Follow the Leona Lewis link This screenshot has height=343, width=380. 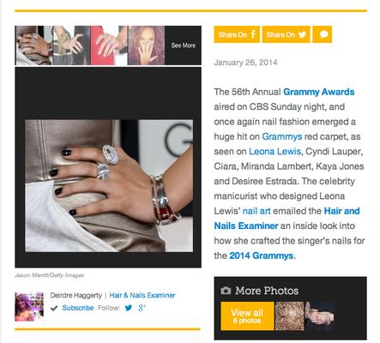coord(274,151)
